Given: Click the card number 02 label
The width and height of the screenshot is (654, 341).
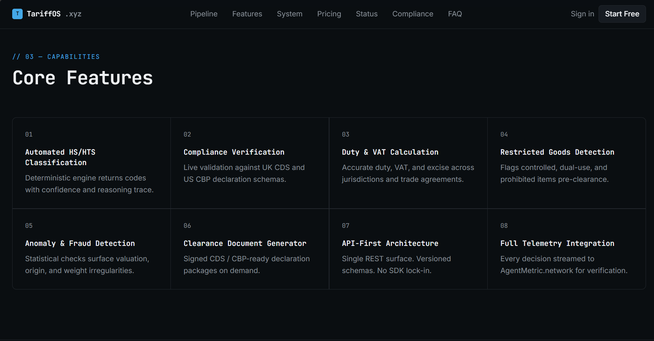Looking at the screenshot, I should coord(187,134).
